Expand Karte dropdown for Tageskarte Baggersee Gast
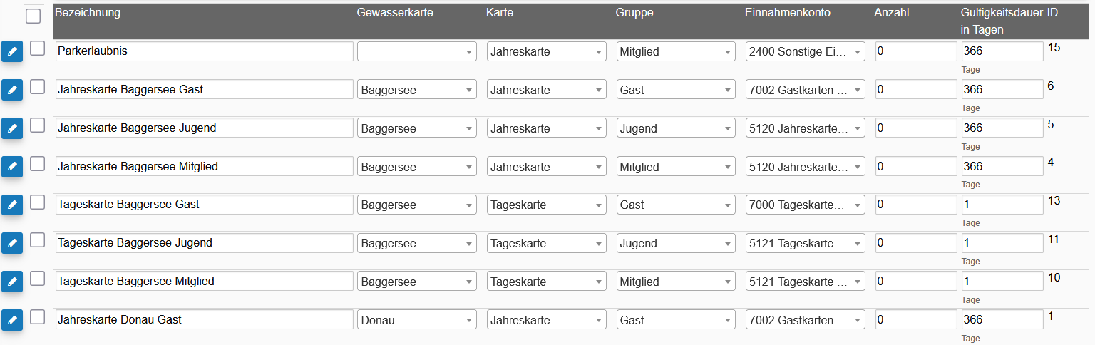The height and width of the screenshot is (345, 1095). (x=547, y=205)
